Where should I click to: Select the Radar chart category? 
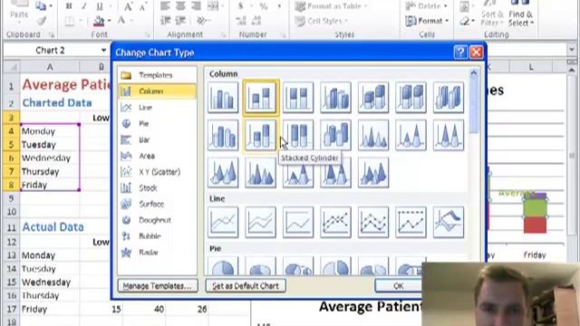(x=157, y=252)
